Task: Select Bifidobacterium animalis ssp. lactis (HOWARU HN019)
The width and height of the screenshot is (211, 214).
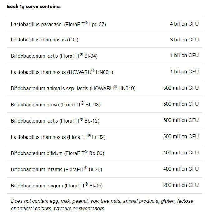Action: point(73,89)
